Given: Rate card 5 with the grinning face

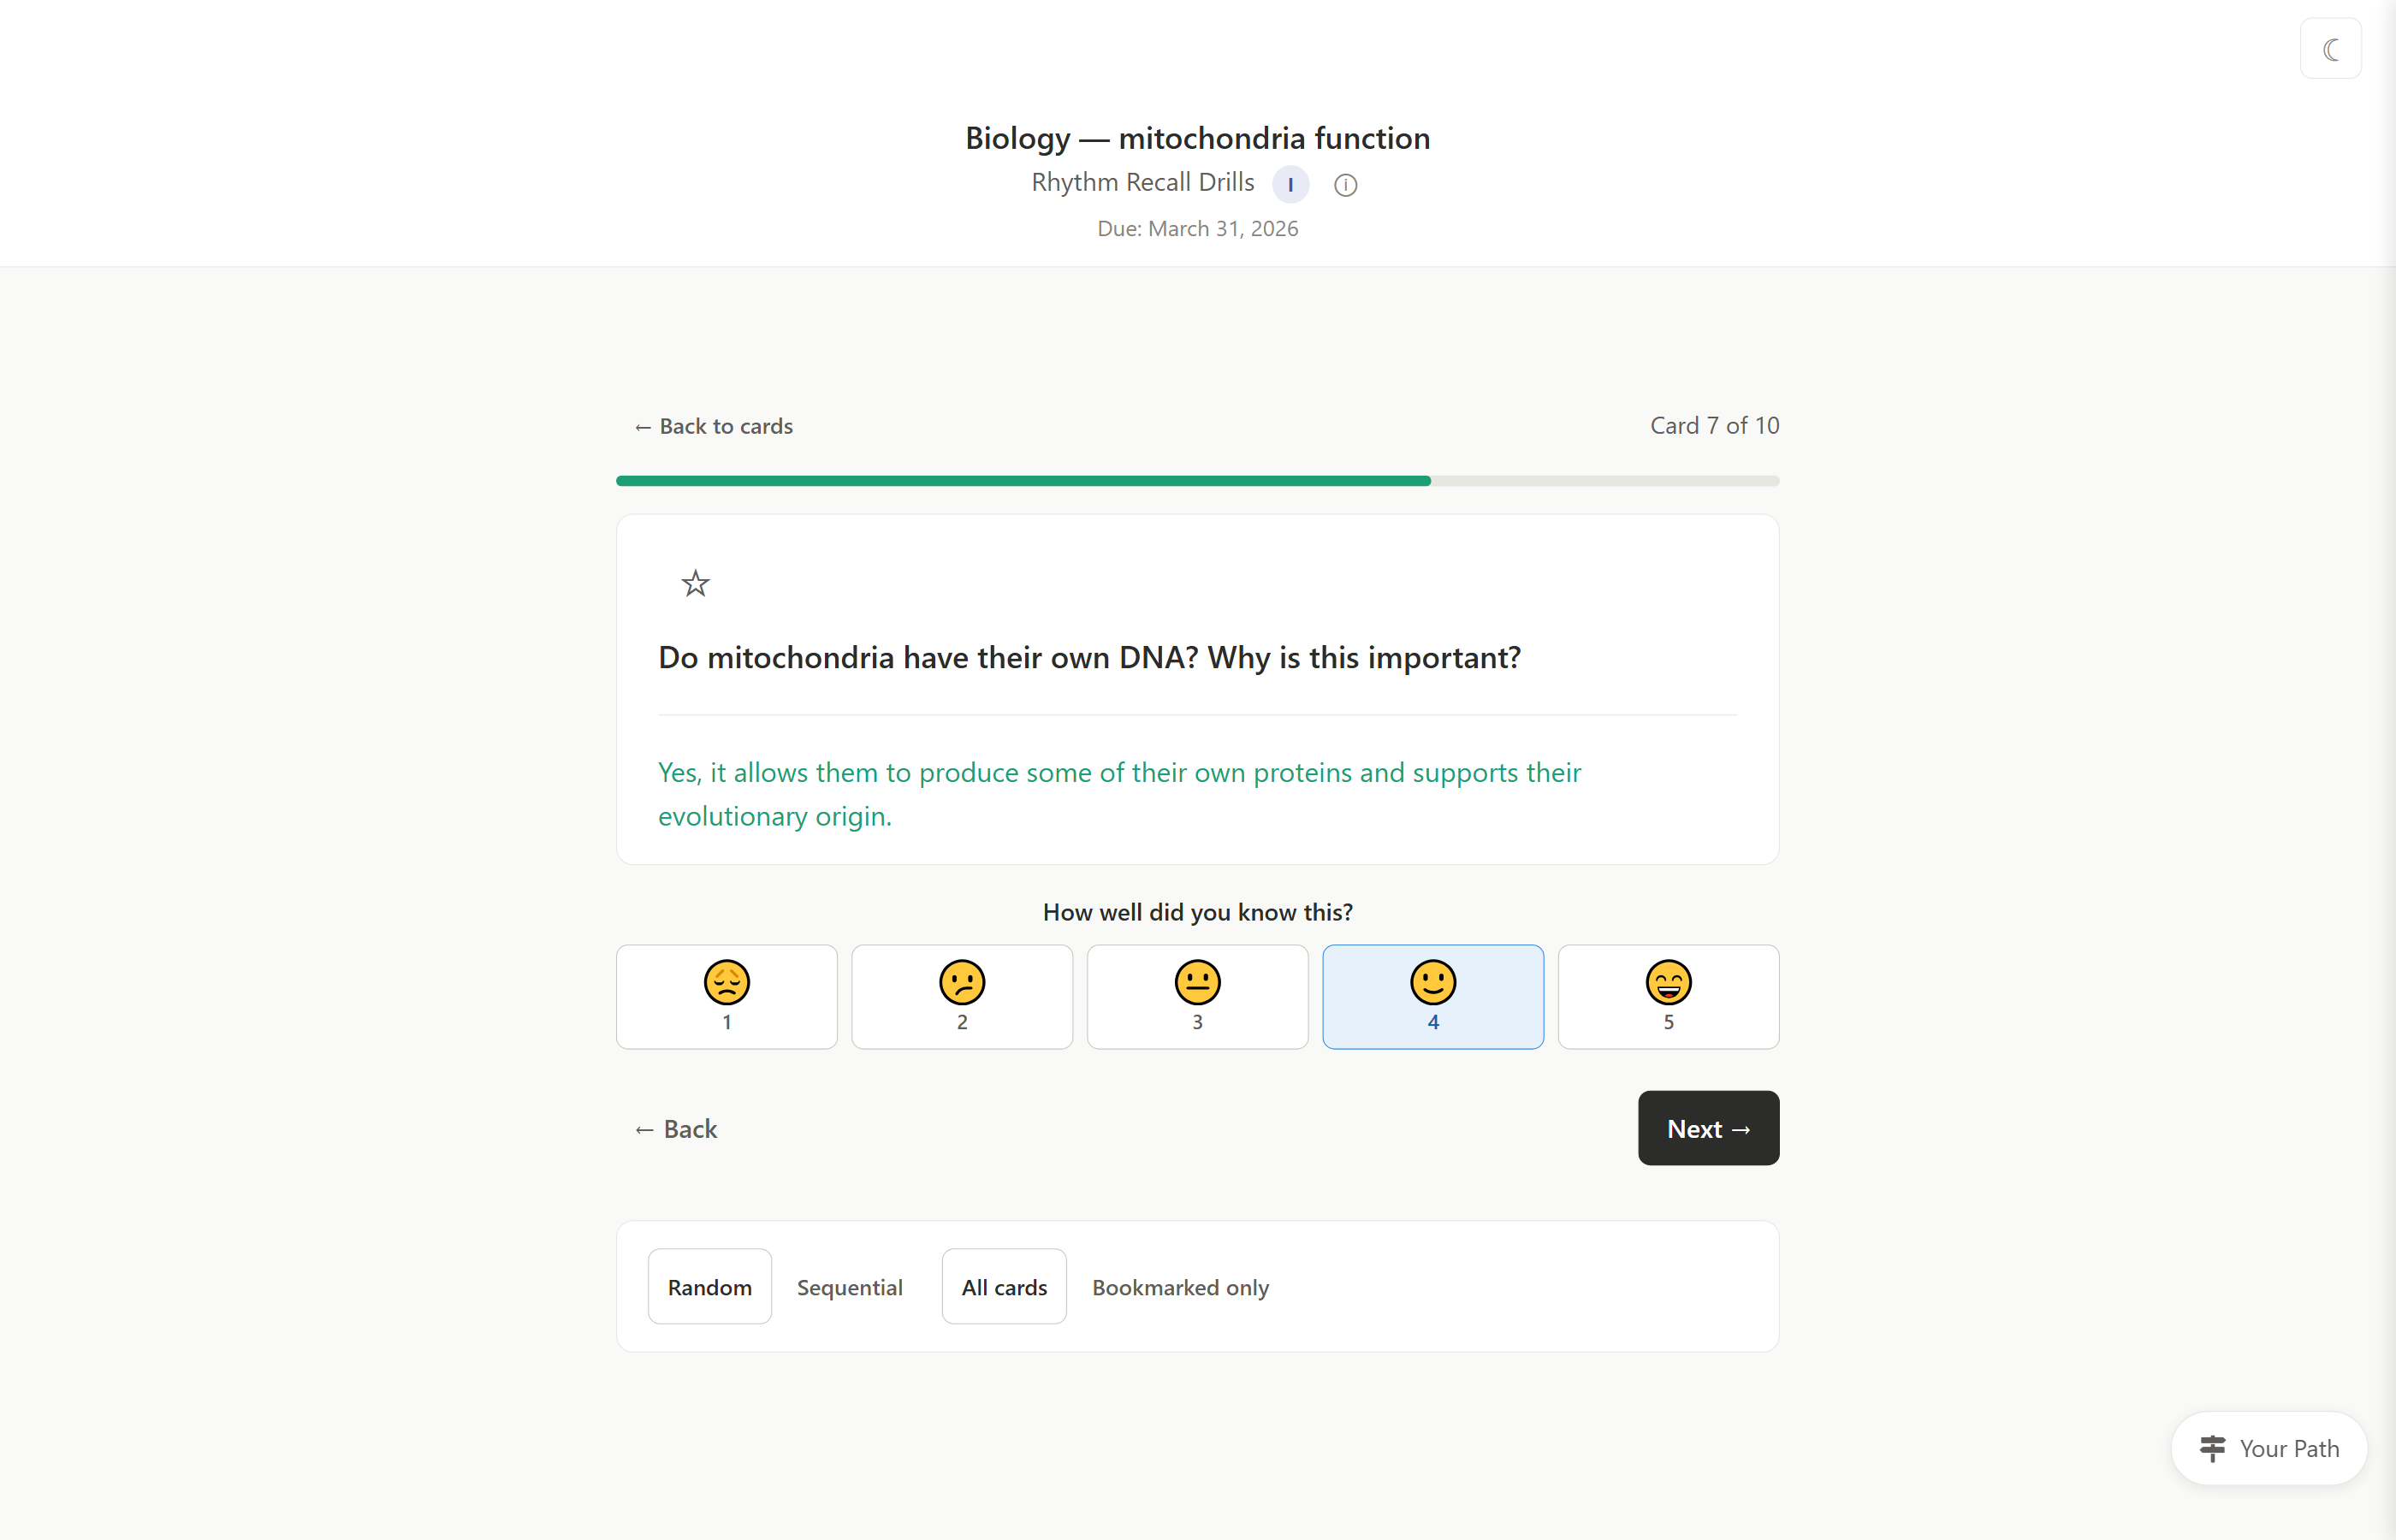Looking at the screenshot, I should tap(1668, 997).
